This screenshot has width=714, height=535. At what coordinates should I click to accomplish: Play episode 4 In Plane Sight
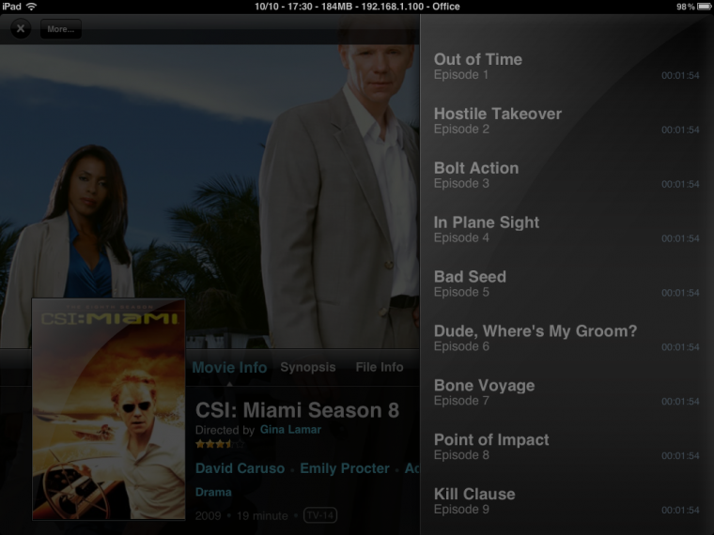click(x=567, y=229)
